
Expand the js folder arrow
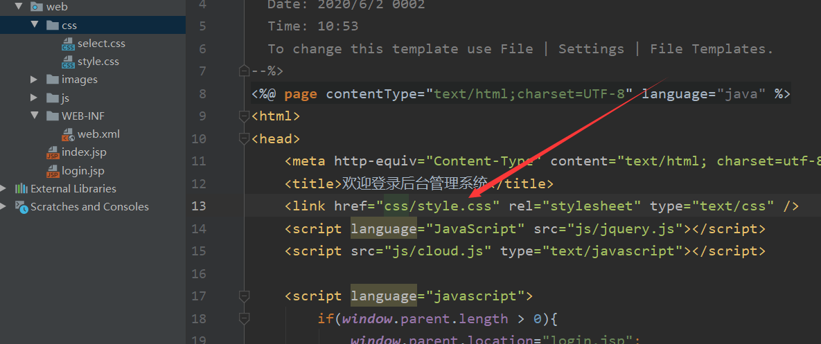click(x=34, y=98)
